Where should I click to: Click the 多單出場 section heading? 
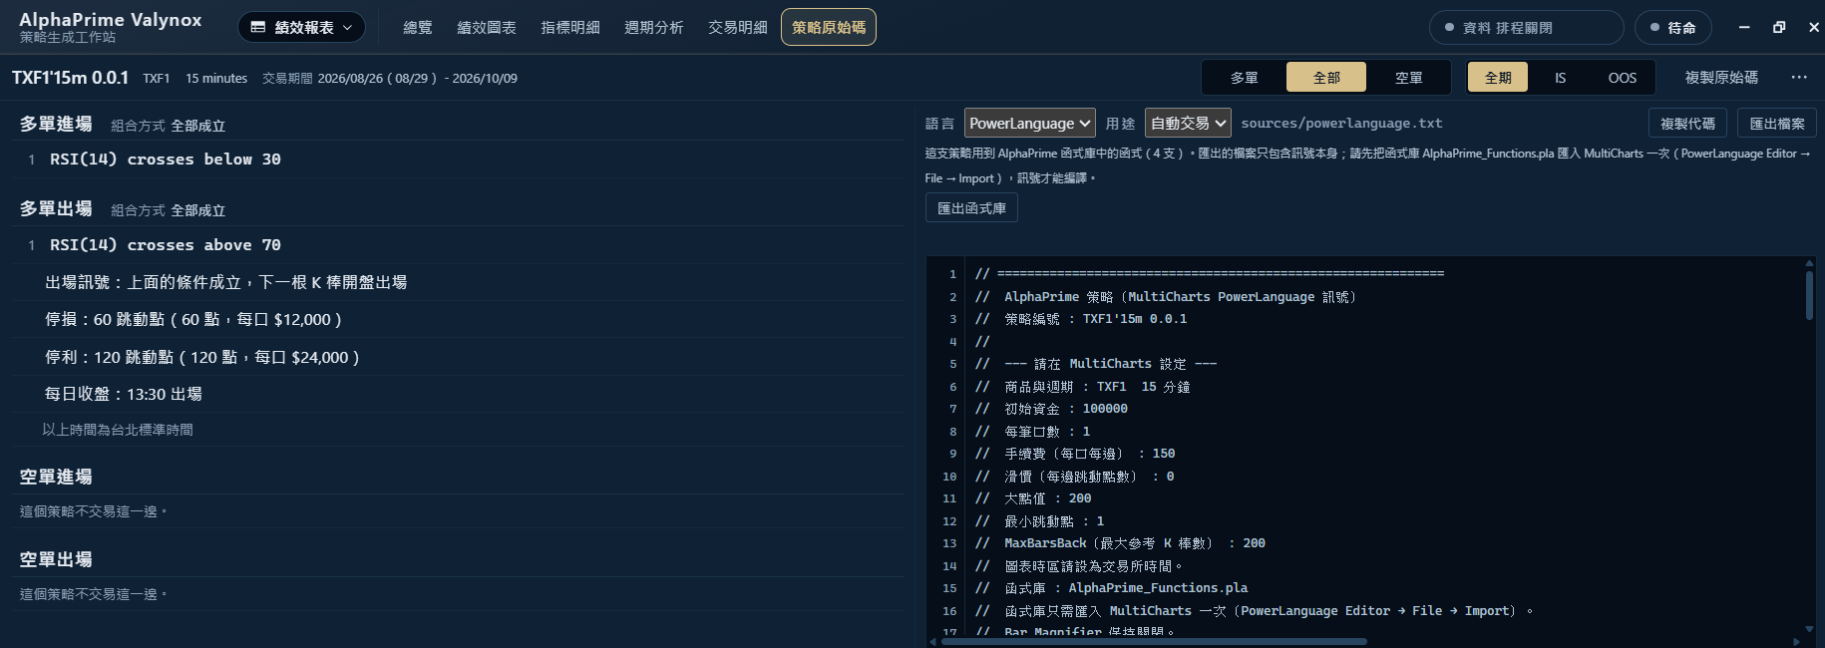click(56, 208)
